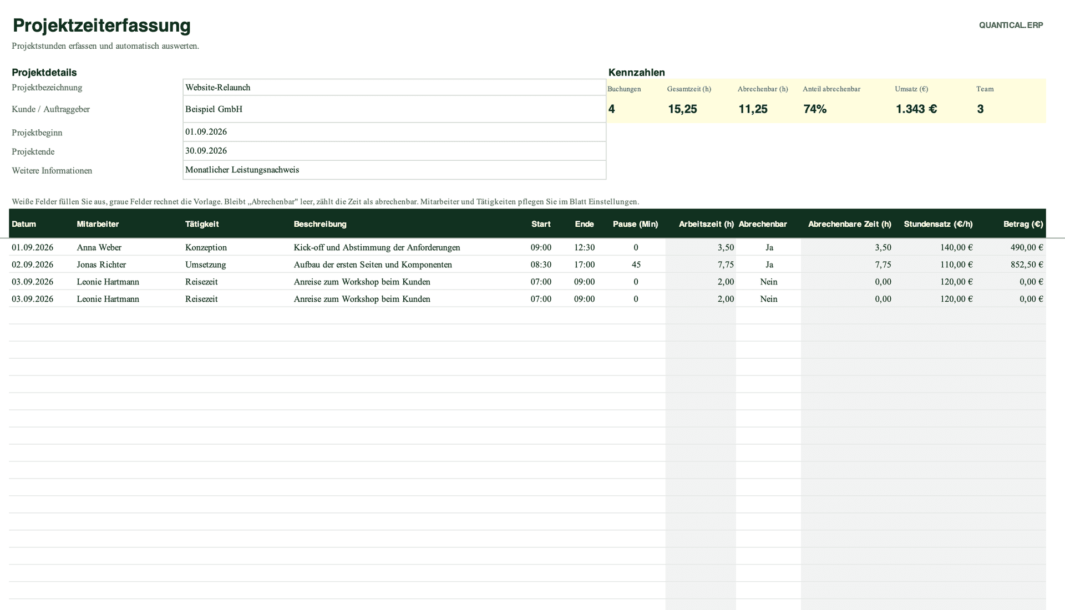
Task: Click the Projektbeginn field 01.09.2026
Action: [394, 132]
